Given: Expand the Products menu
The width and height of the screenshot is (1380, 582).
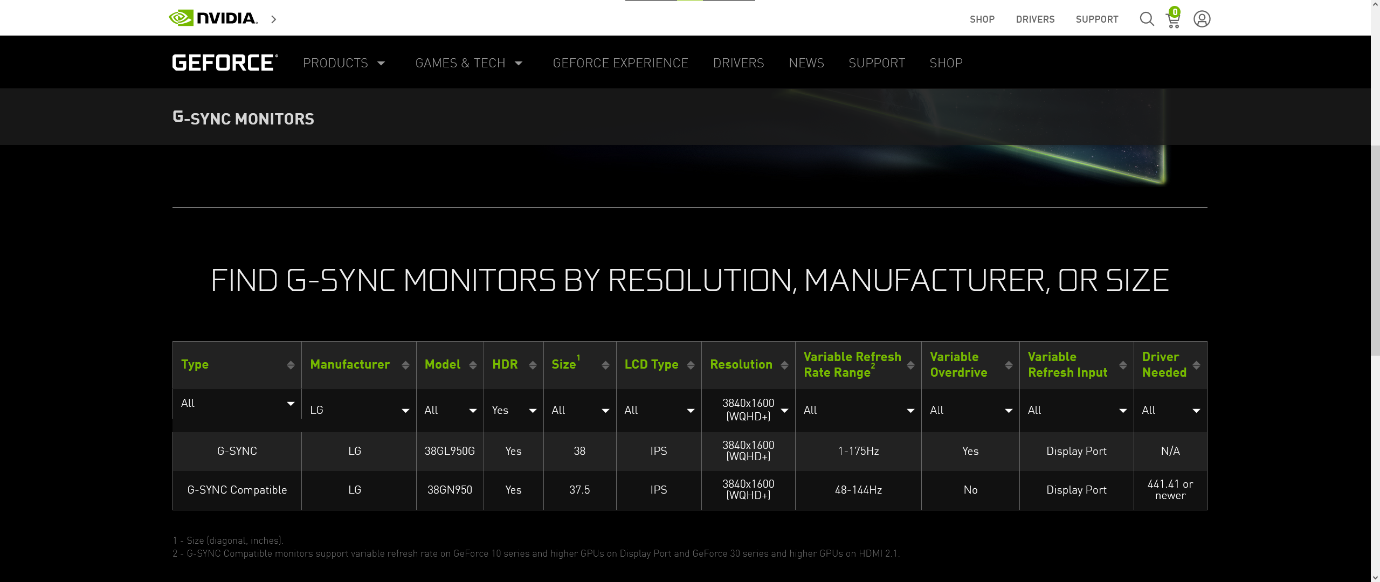Looking at the screenshot, I should tap(344, 63).
